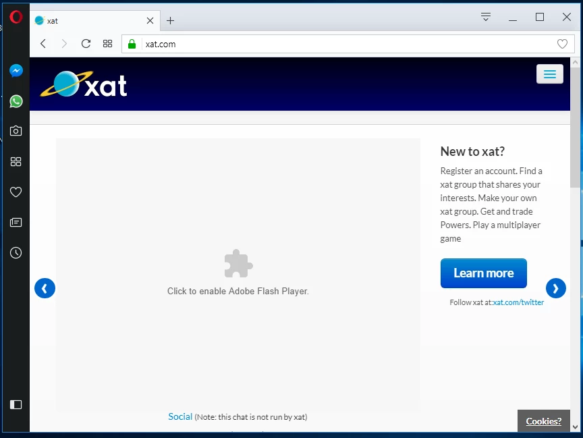This screenshot has height=438, width=583.
Task: Open WhatsApp in the sidebar
Action: 16,101
